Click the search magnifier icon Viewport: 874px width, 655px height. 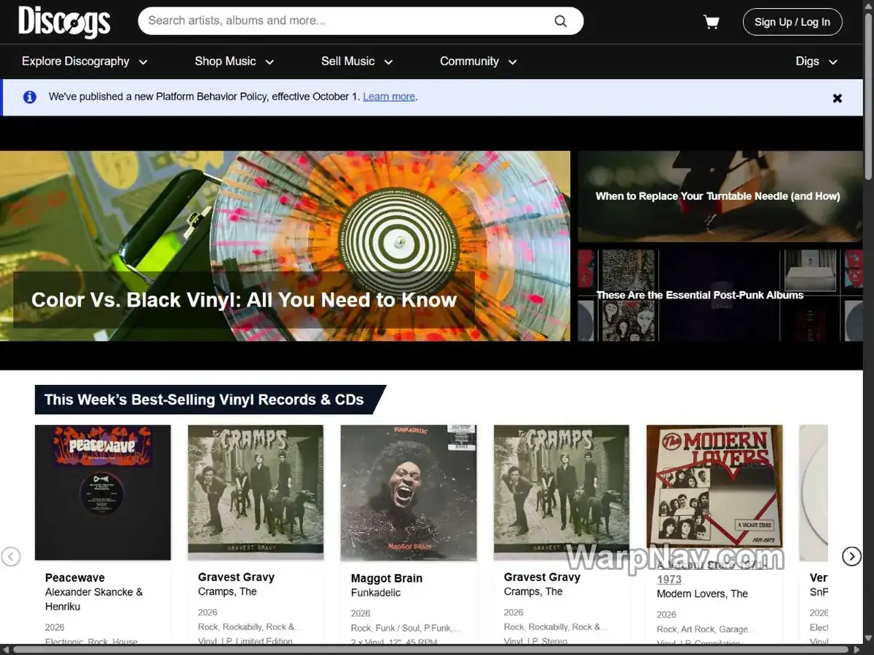pos(560,21)
